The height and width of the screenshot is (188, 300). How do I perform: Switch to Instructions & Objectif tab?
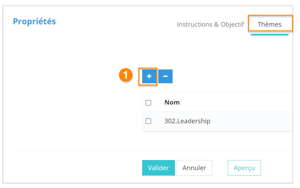click(x=210, y=24)
